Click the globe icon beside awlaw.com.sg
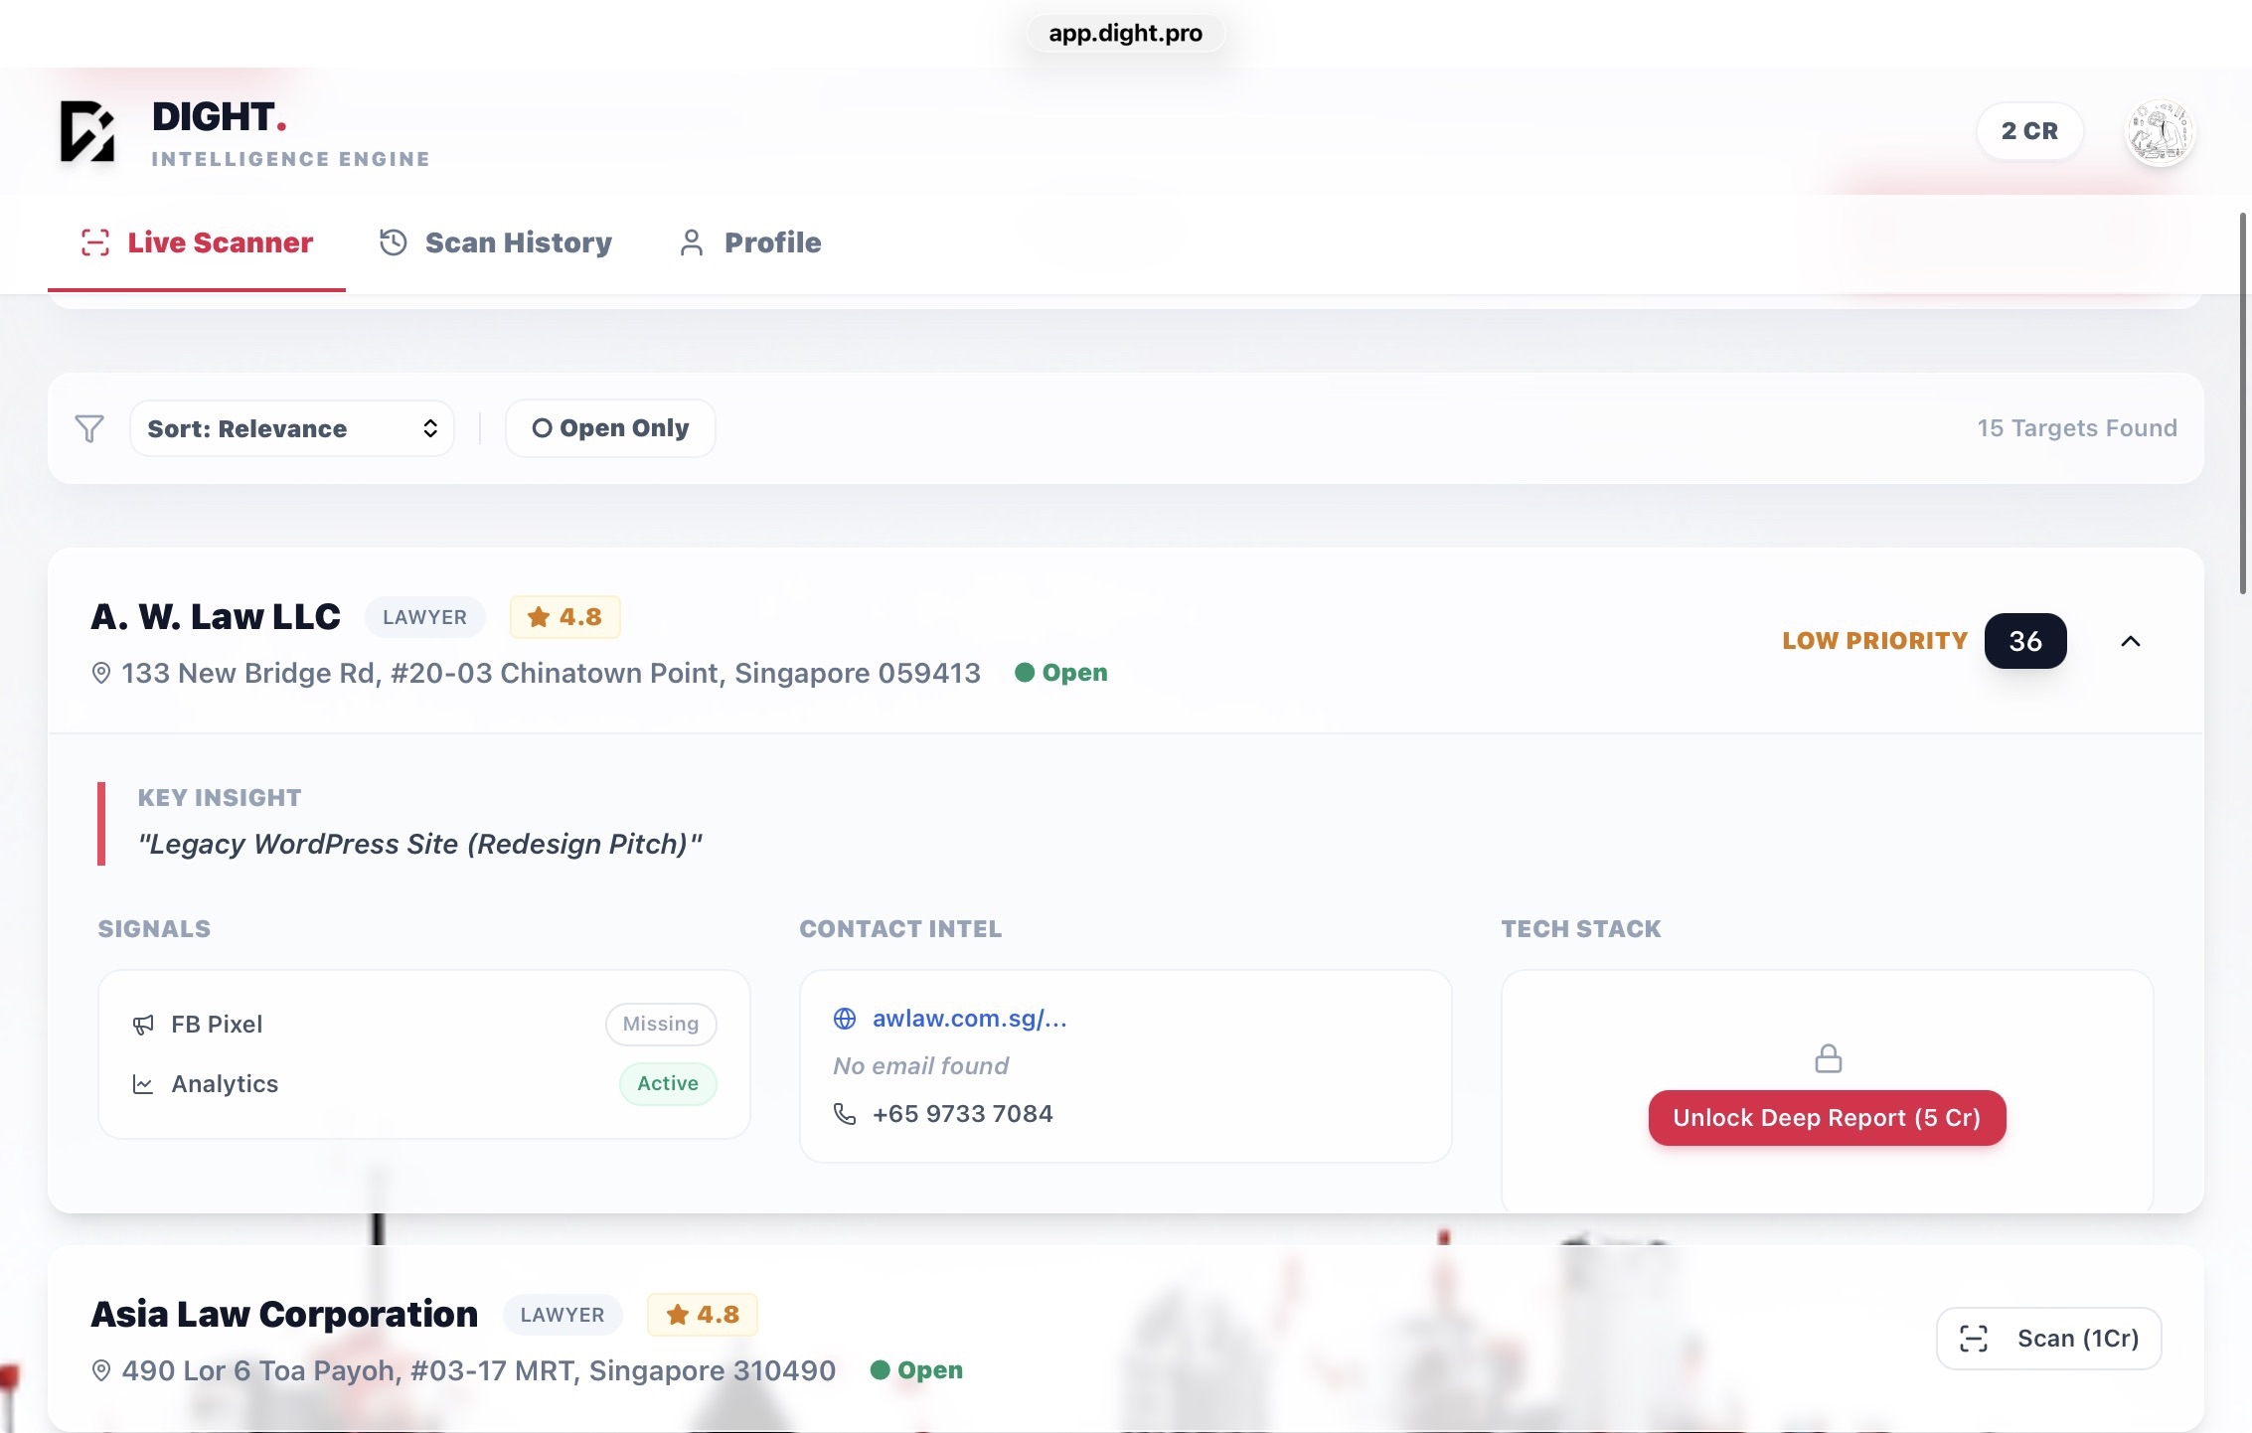The width and height of the screenshot is (2252, 1433). coord(845,1019)
